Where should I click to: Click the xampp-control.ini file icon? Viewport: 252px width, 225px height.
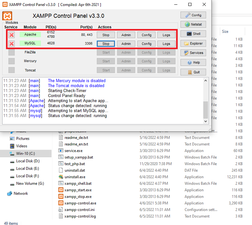click(61, 210)
